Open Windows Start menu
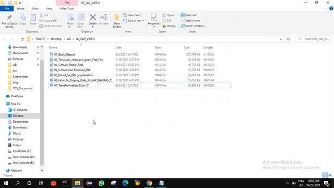334x188 pixels. [x=6, y=183]
